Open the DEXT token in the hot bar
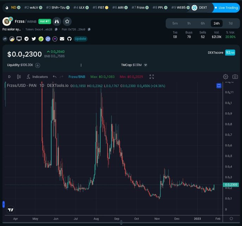The height and width of the screenshot is (226, 242). click(x=199, y=7)
